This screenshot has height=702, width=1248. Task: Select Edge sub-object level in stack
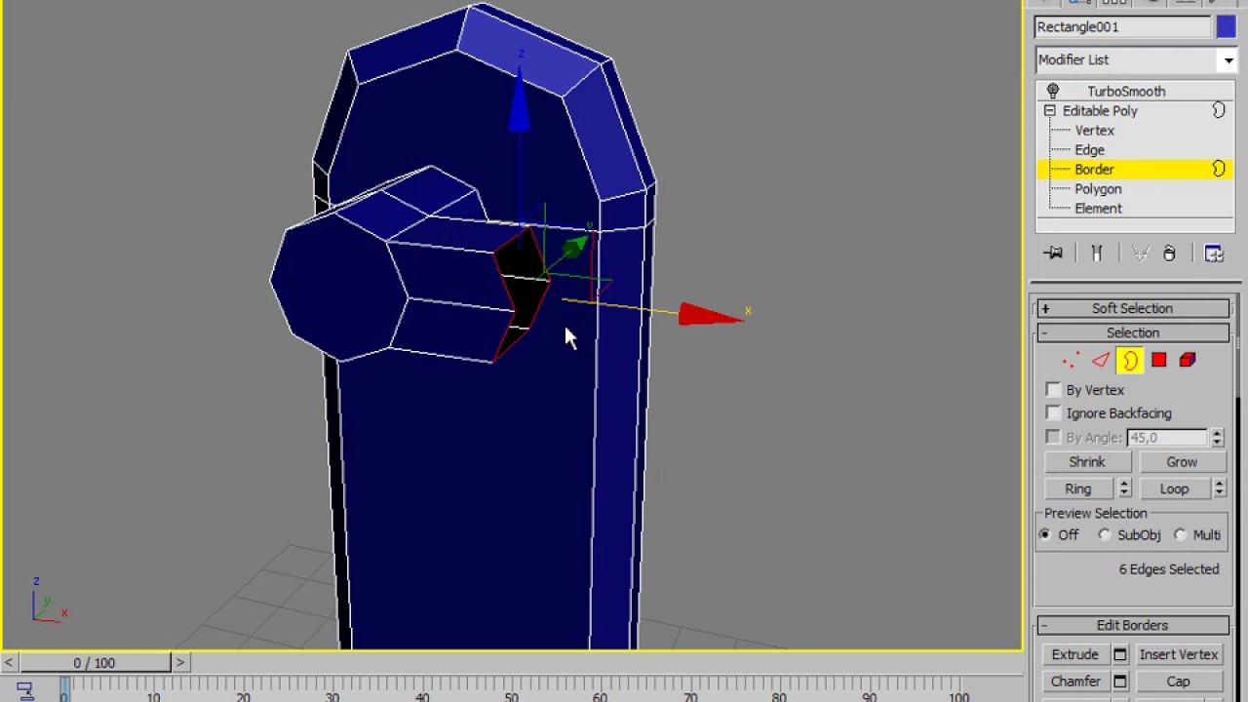click(x=1089, y=150)
